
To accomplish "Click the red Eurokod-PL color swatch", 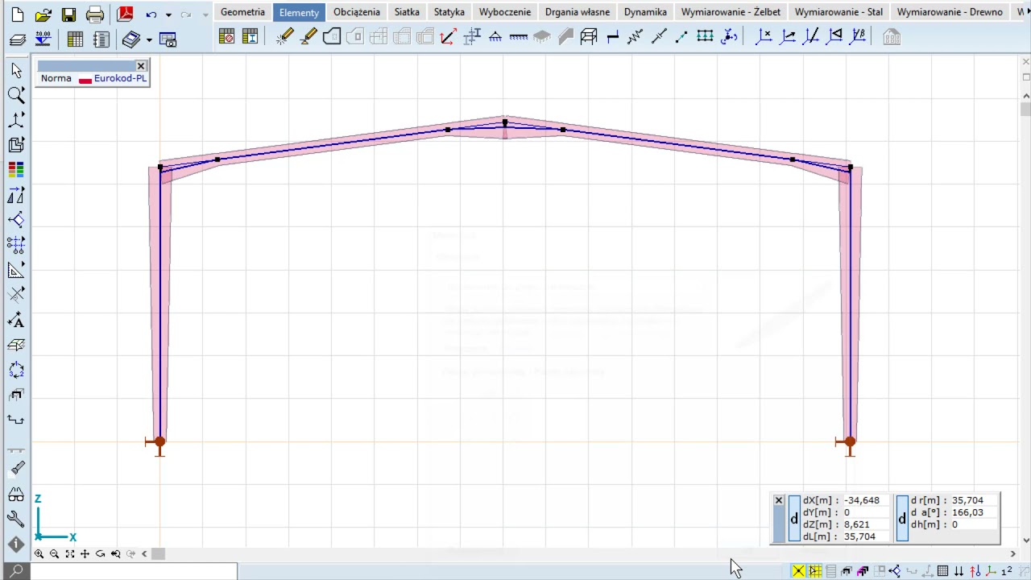I will pos(85,80).
